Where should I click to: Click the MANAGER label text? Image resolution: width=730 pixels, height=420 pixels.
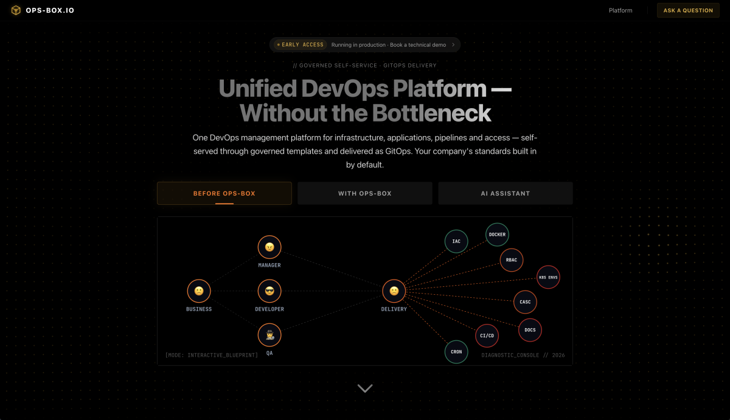269,266
